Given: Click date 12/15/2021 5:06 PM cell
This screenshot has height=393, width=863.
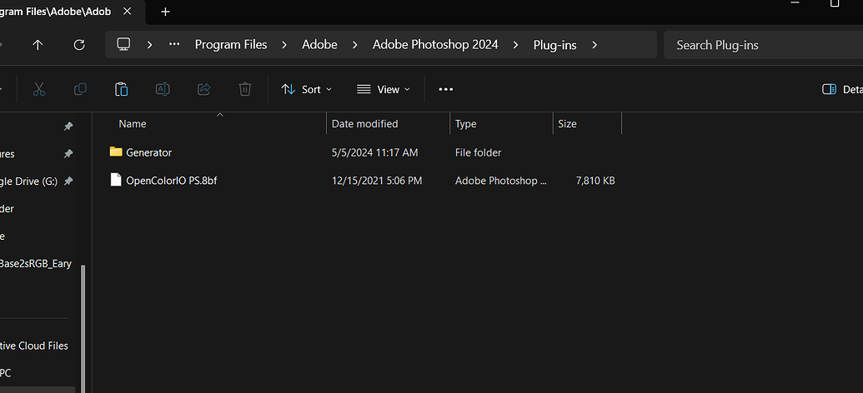Looking at the screenshot, I should click(377, 181).
